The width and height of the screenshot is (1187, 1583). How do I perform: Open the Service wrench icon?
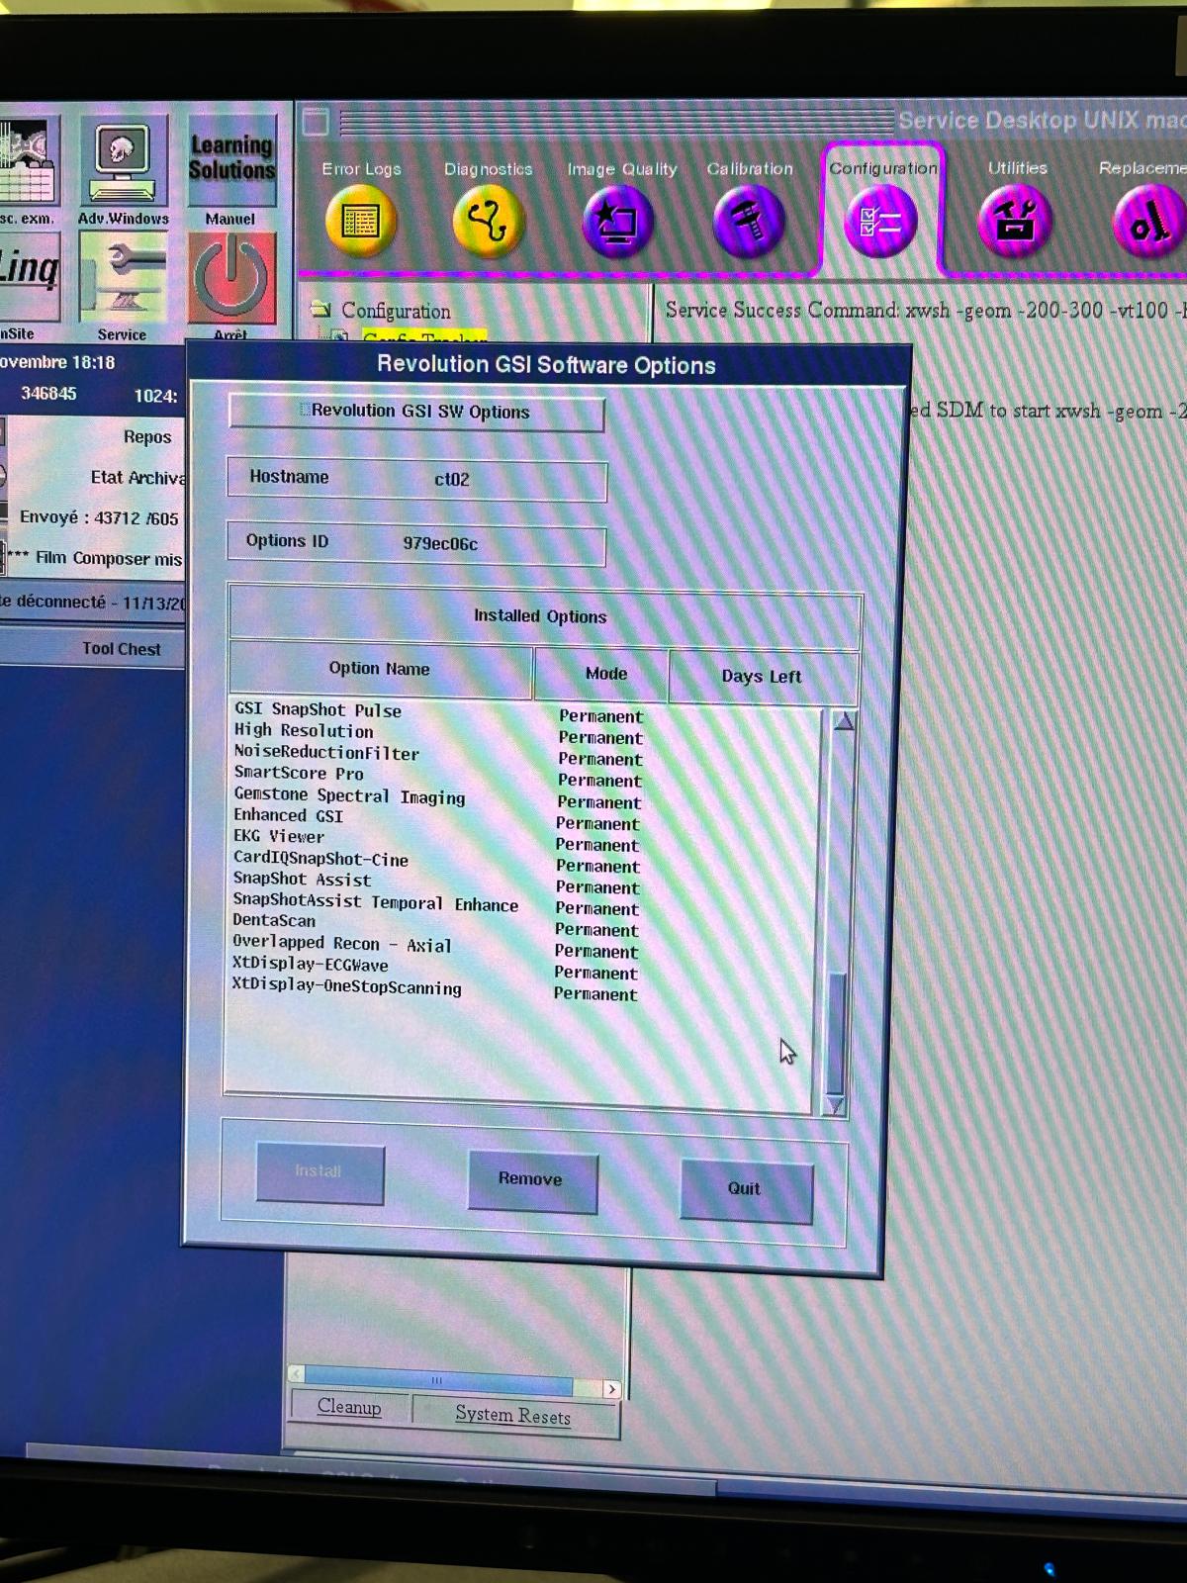point(123,280)
